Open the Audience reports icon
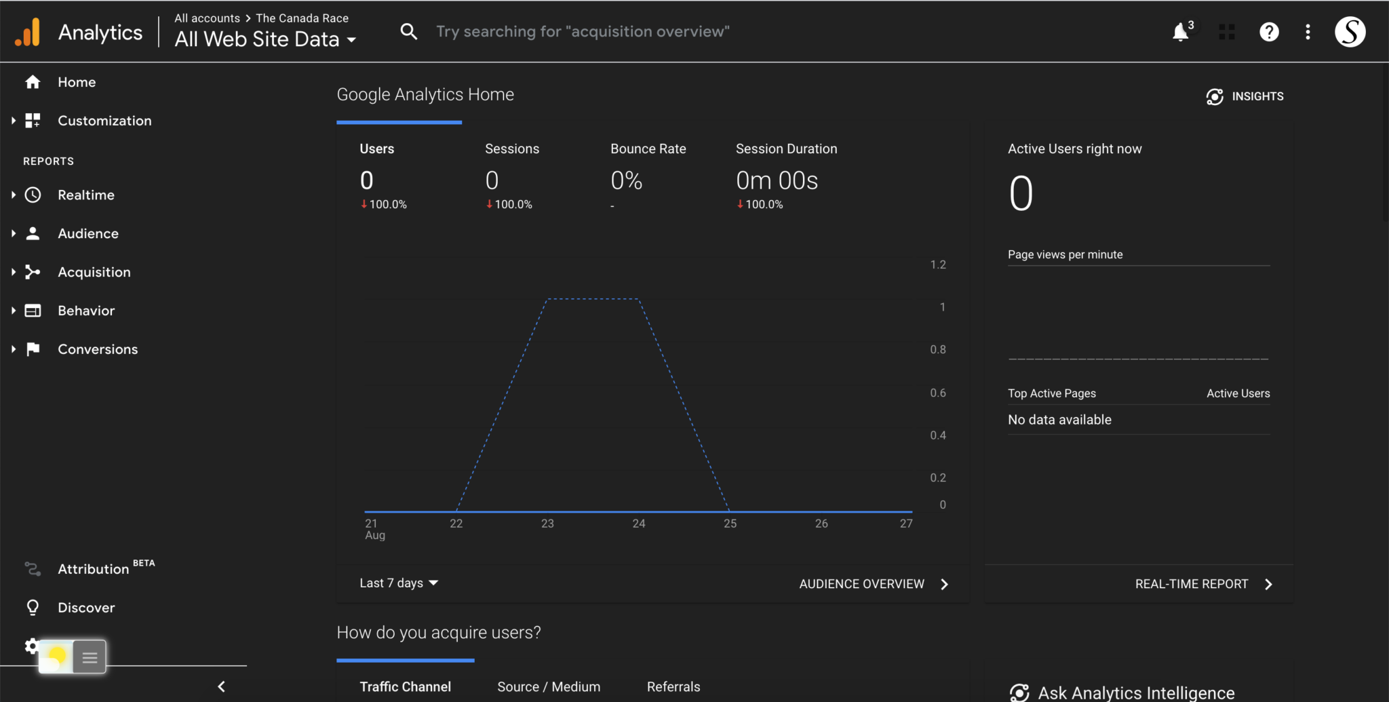 (x=32, y=233)
